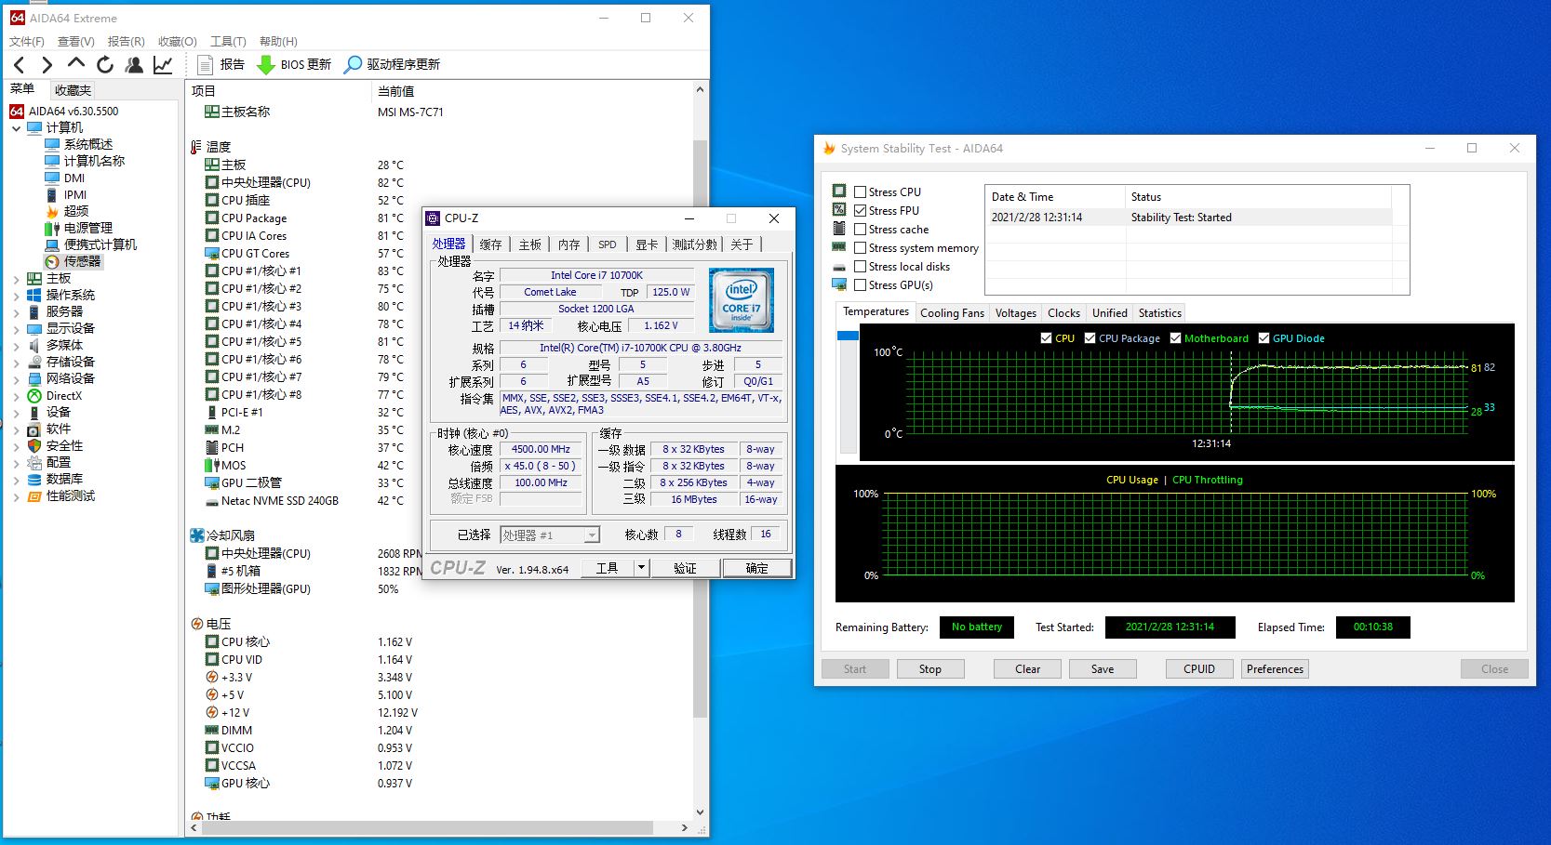Open the tools dropdown arrow in CPU-Z
This screenshot has height=845, width=1551.
click(x=641, y=568)
